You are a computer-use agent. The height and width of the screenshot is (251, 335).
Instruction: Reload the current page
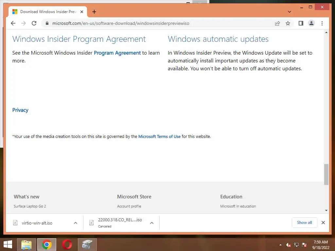coord(34,23)
